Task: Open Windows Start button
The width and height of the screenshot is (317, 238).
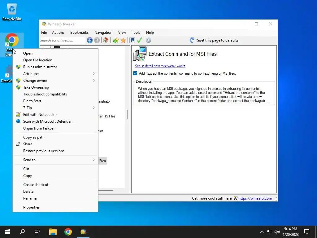Action: tap(7, 232)
